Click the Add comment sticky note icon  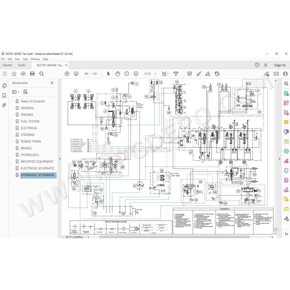coord(189,74)
